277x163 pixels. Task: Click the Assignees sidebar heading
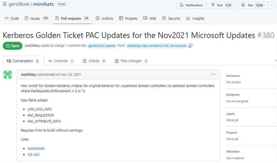click(233, 95)
